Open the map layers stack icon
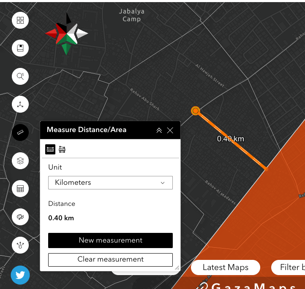 (20, 161)
